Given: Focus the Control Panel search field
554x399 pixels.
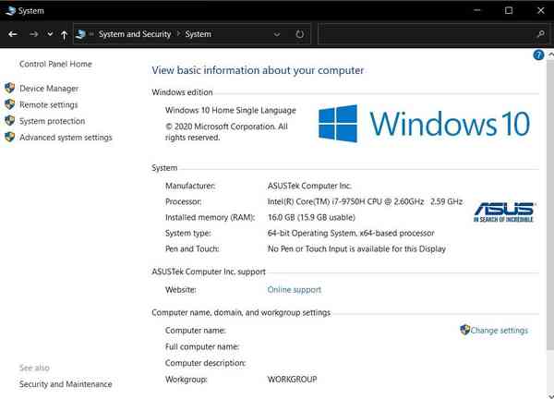Looking at the screenshot, I should [433, 34].
